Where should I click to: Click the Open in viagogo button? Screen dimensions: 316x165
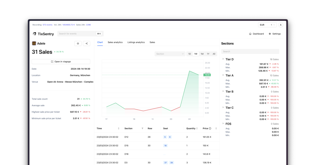(x=61, y=61)
